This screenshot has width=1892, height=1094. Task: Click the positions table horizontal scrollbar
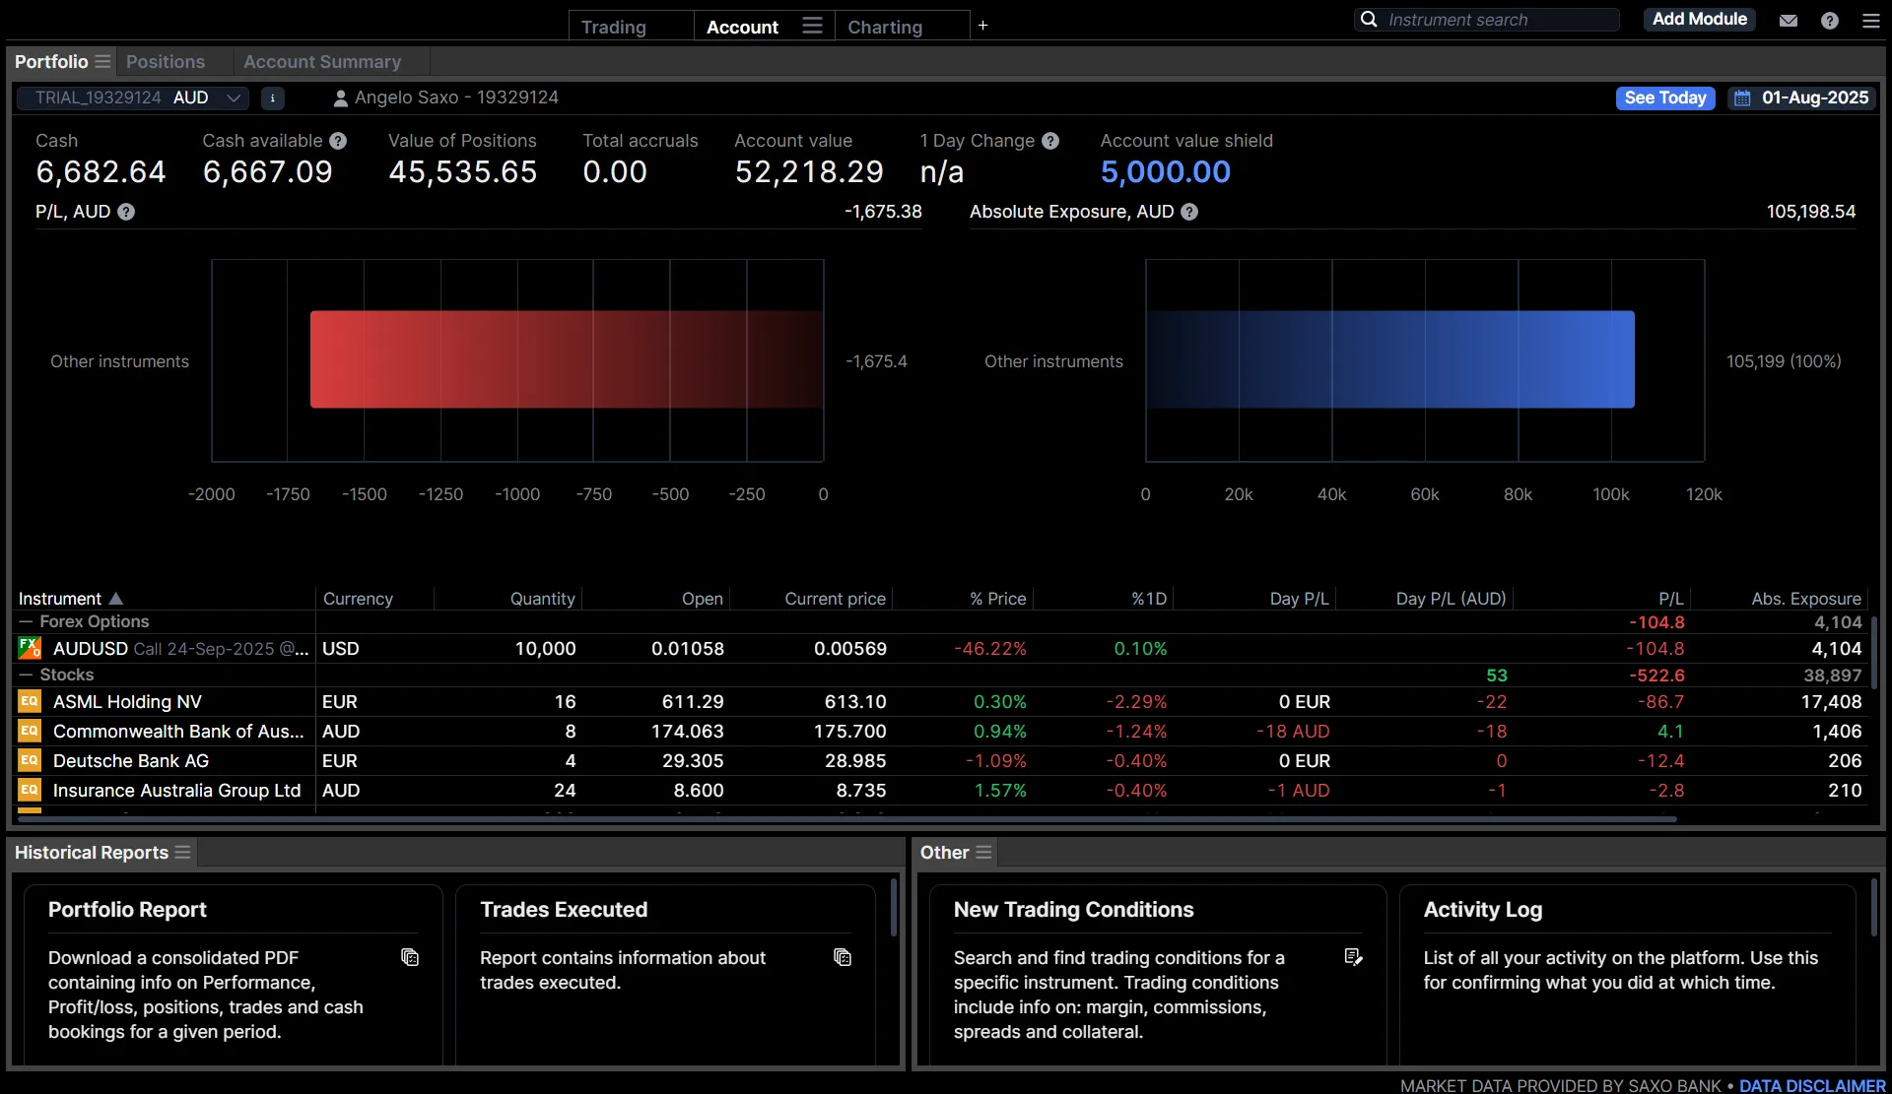[847, 818]
